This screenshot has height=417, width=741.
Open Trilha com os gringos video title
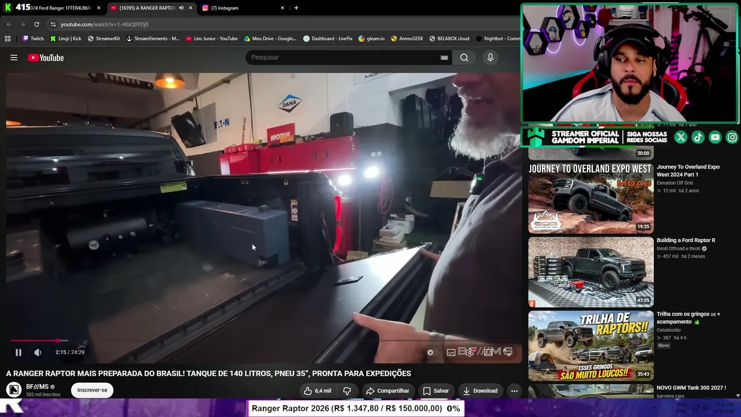(688, 318)
